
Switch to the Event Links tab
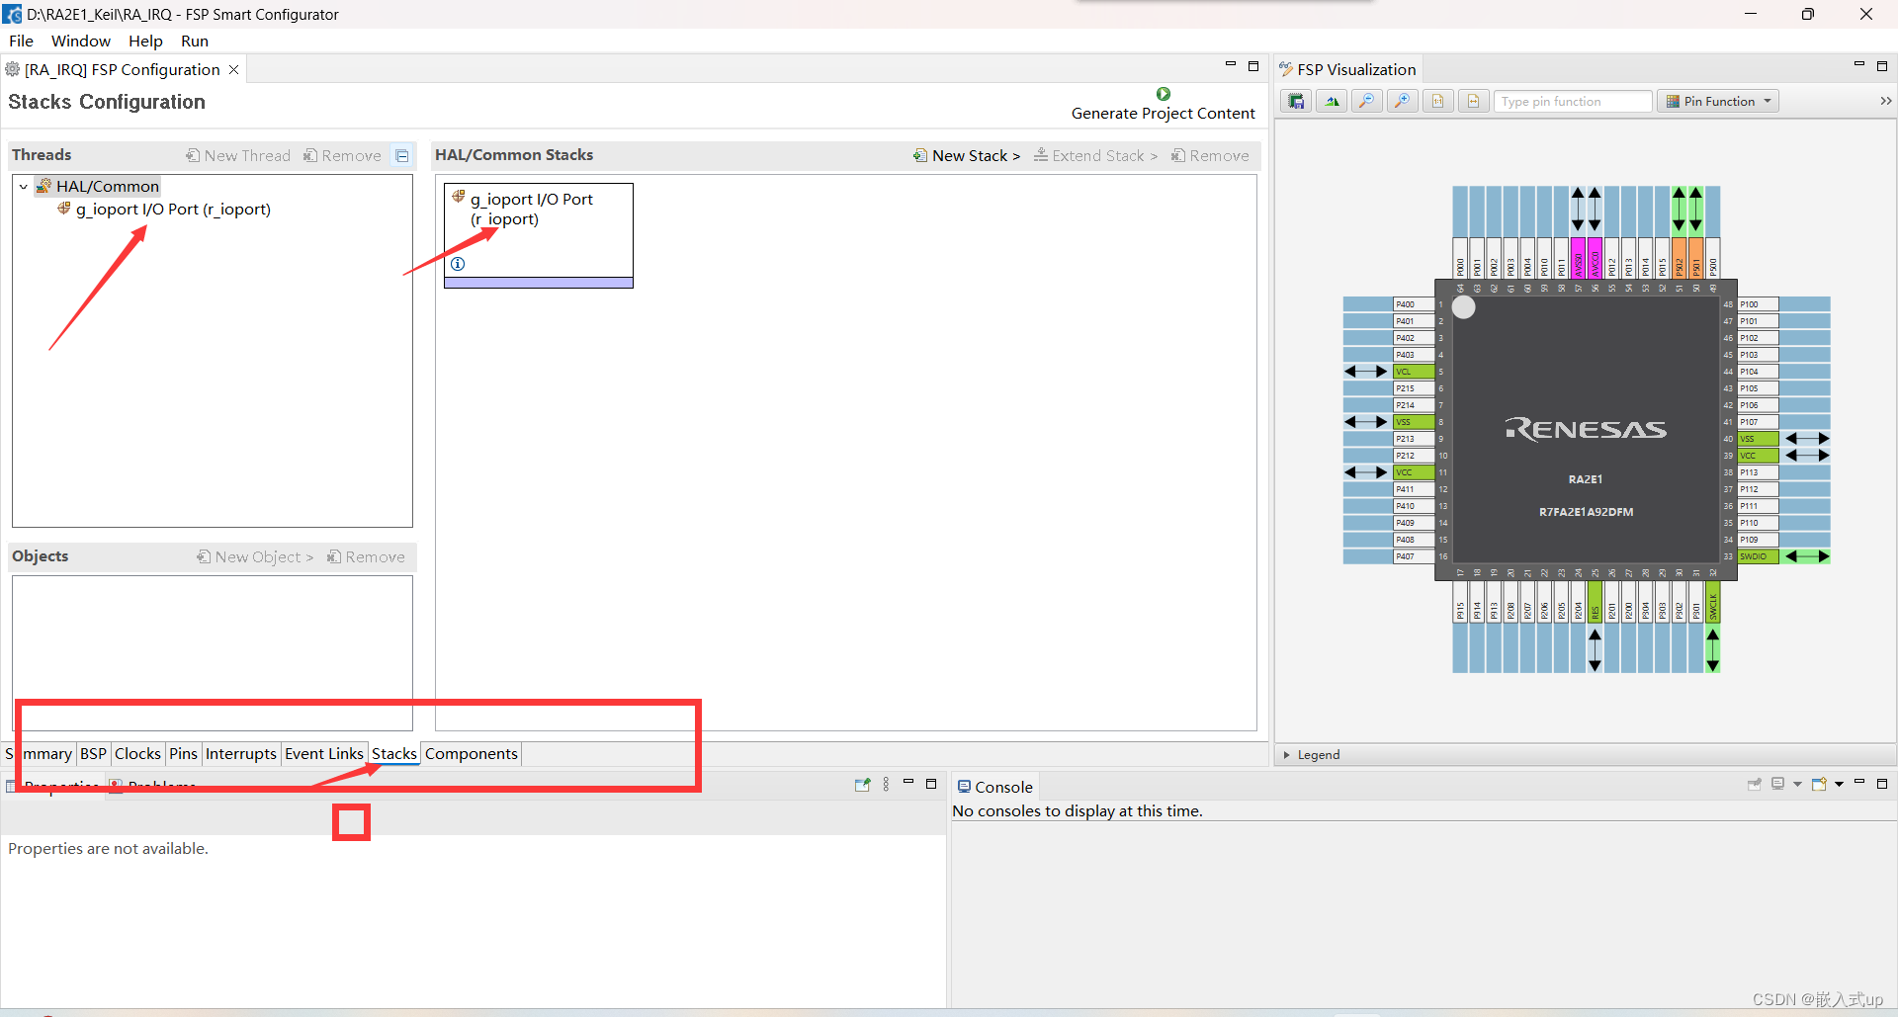click(324, 754)
